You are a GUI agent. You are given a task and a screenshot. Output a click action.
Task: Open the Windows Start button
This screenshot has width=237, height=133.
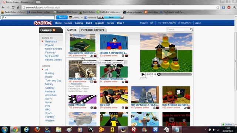(x=4, y=130)
